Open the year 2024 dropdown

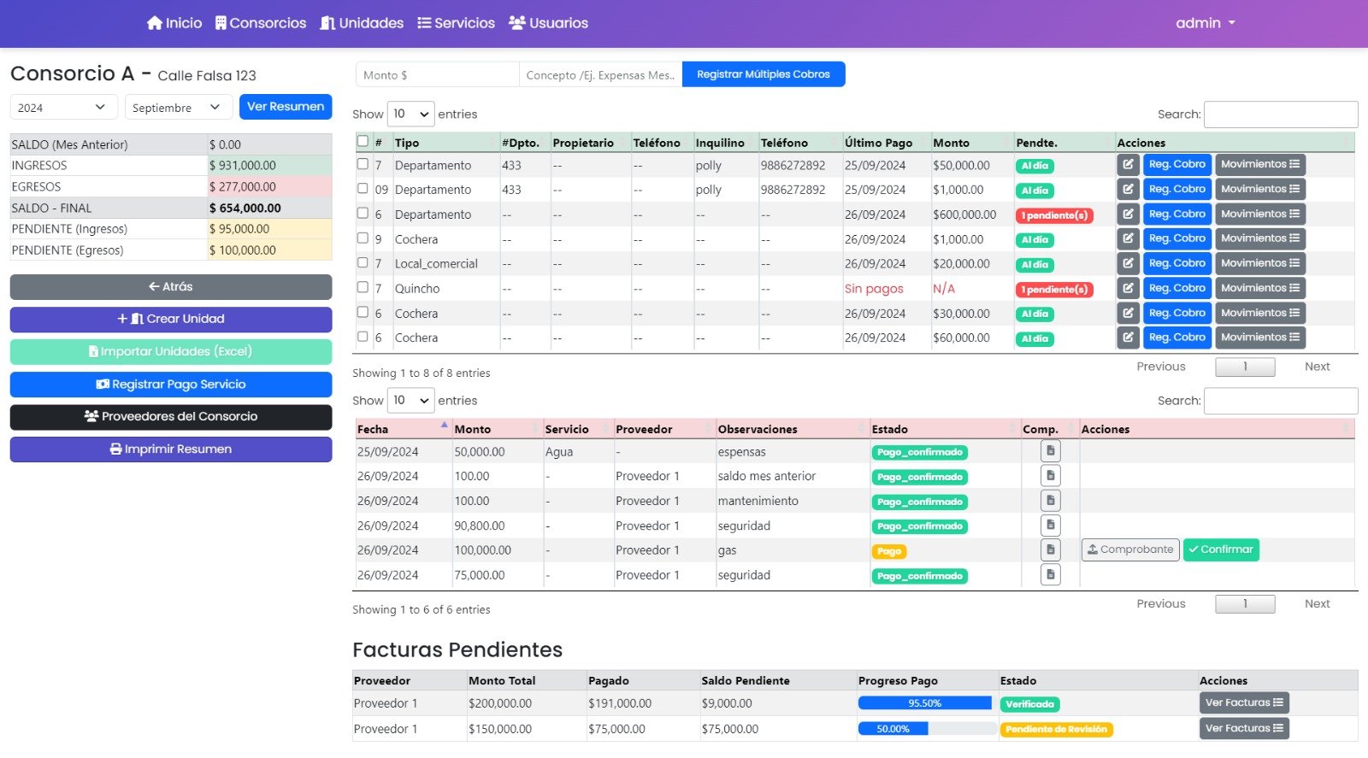(63, 108)
